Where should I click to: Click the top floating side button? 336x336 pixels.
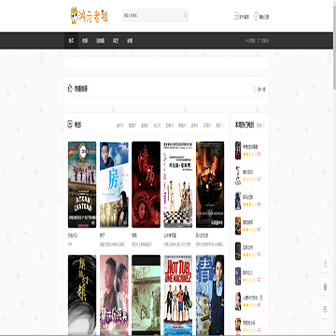click(x=325, y=264)
